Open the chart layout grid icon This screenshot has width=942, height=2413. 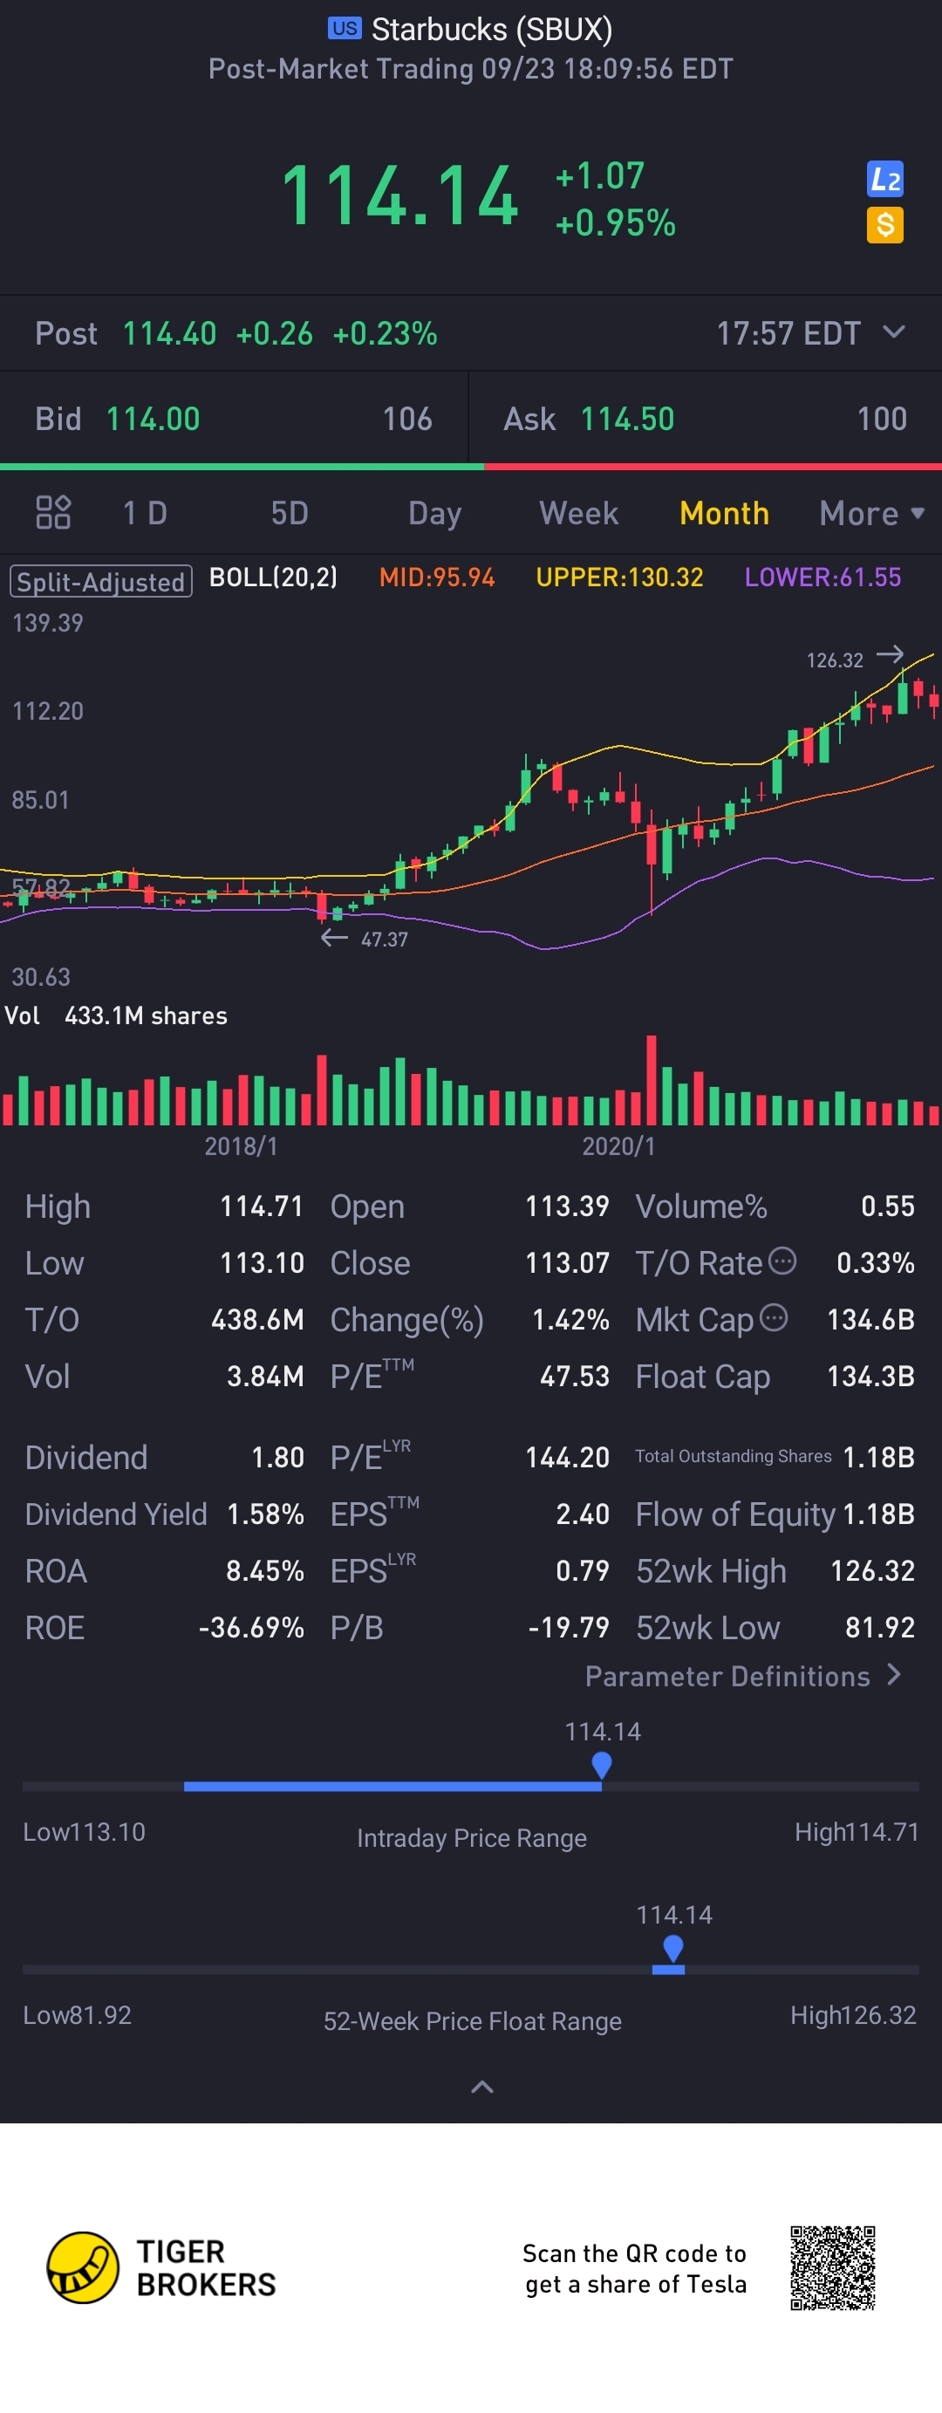(x=52, y=512)
